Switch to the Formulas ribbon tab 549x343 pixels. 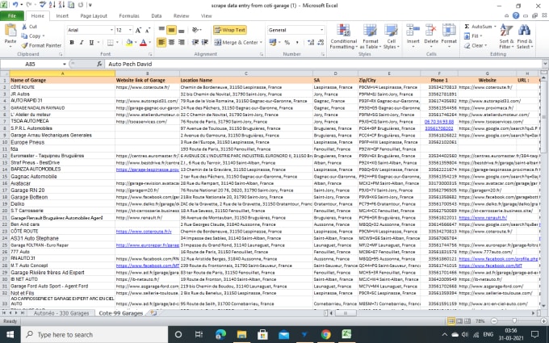(129, 16)
